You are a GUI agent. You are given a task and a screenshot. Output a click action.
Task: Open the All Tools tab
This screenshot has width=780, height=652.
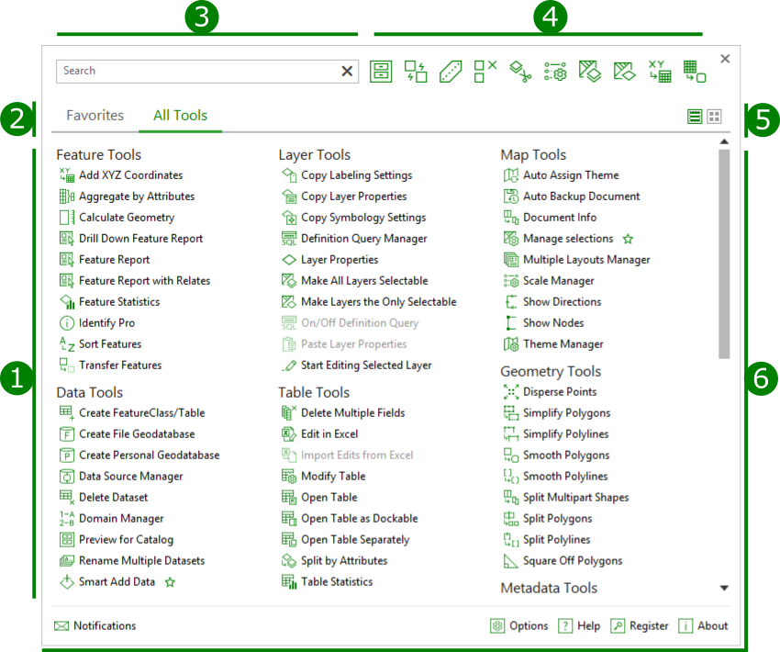[x=180, y=116]
